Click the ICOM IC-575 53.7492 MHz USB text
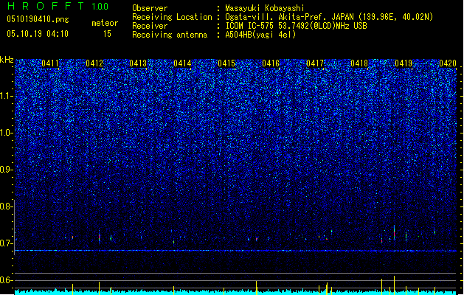 pyautogui.click(x=297, y=26)
